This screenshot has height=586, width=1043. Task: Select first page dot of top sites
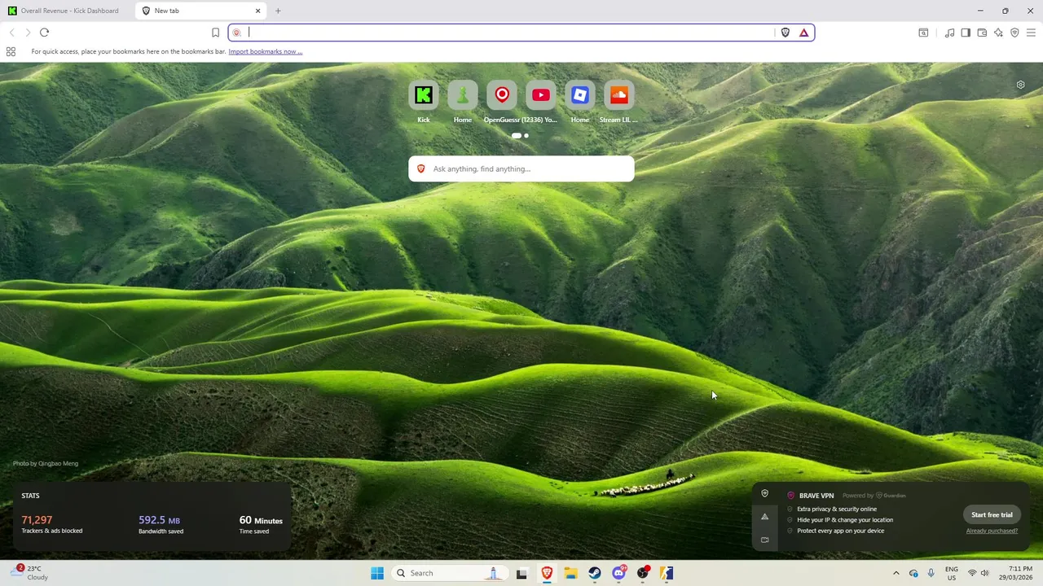[x=516, y=135]
